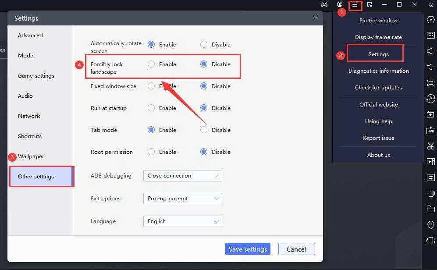
Task: Choose Report issue menu item
Action: [x=378, y=138]
